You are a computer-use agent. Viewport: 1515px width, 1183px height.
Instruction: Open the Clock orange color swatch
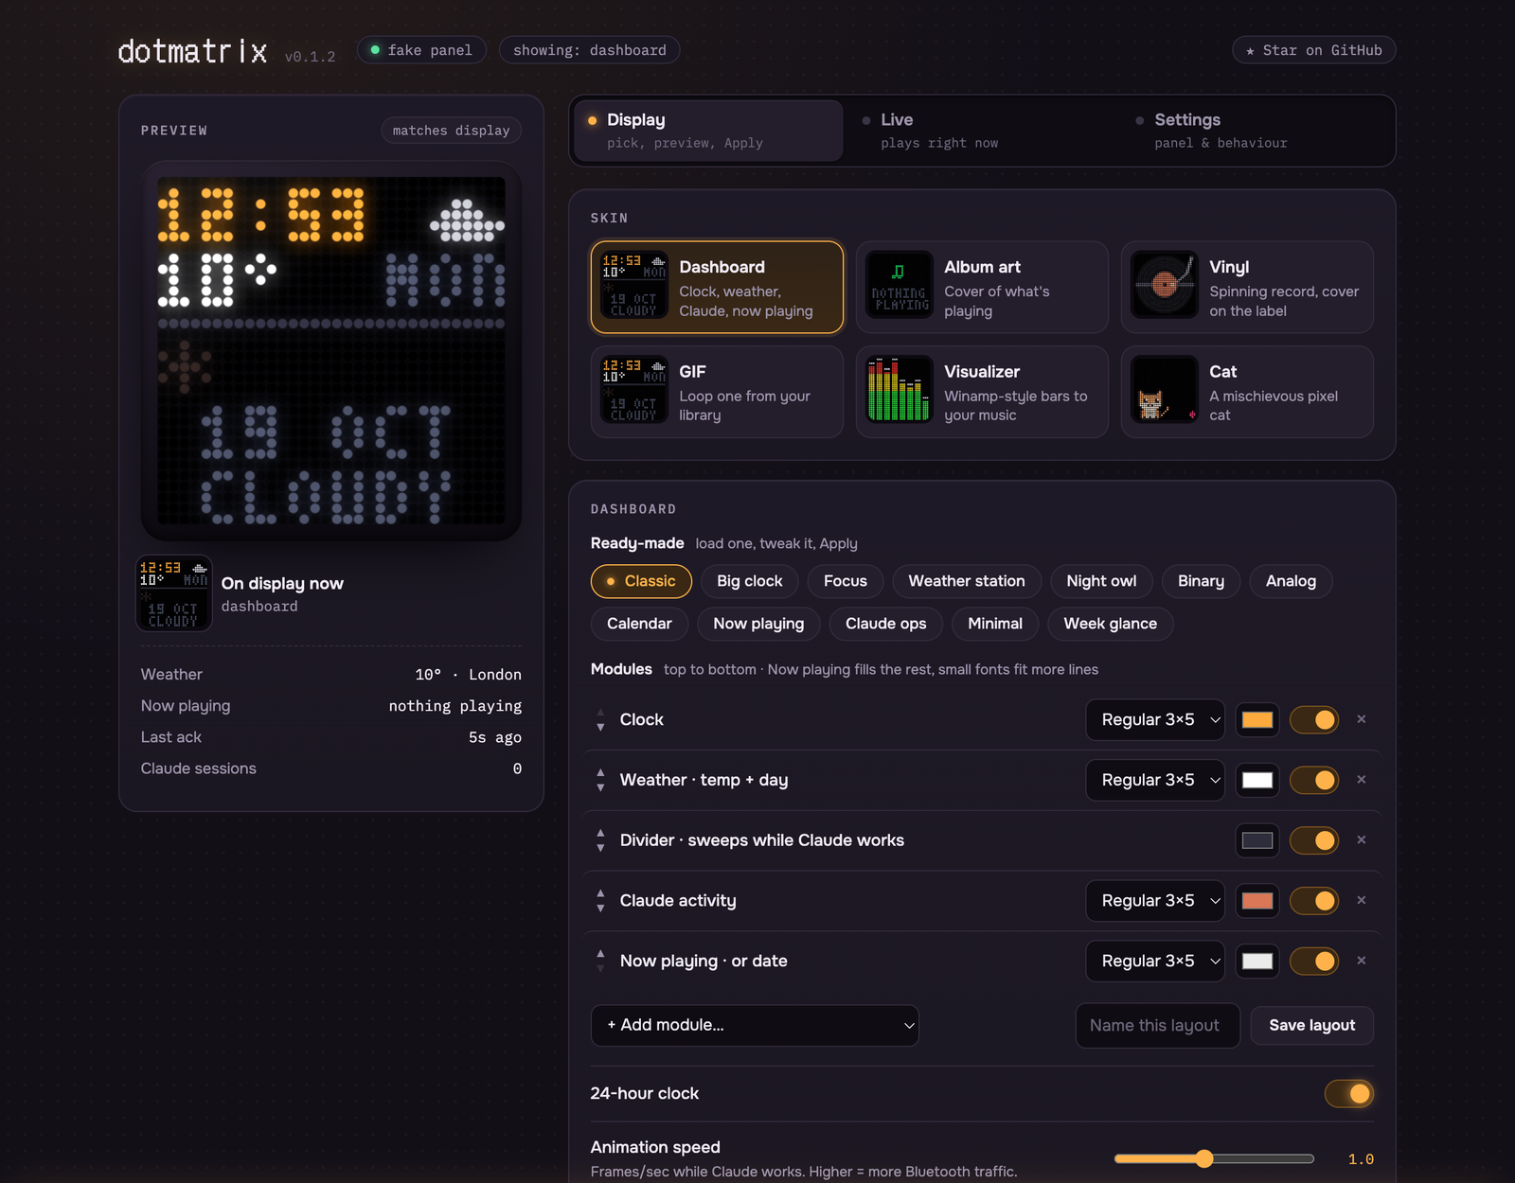point(1257,719)
